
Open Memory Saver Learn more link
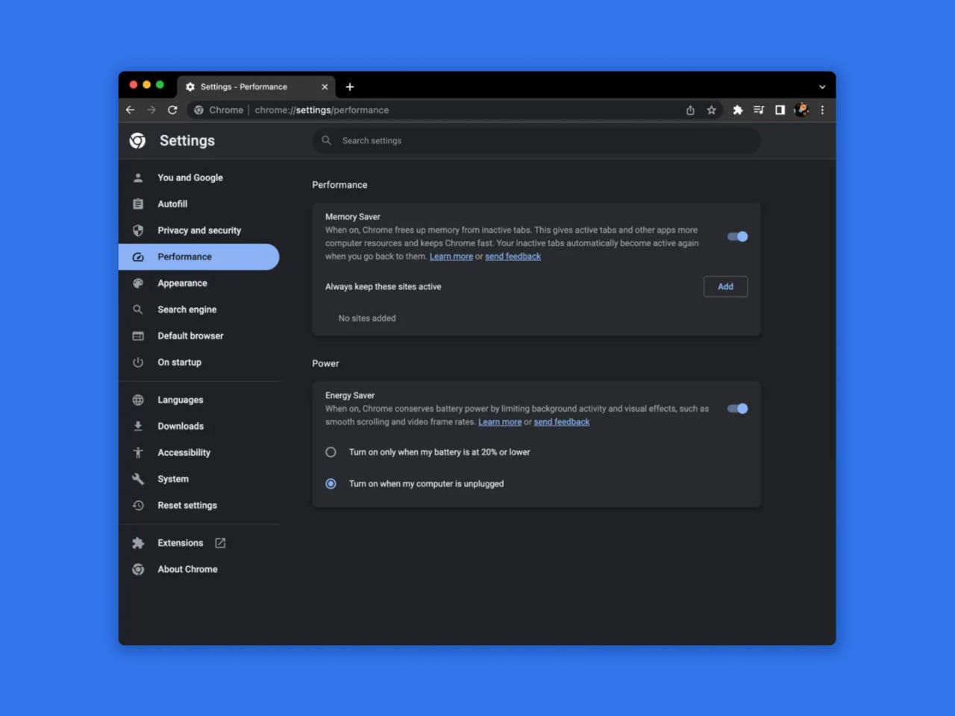click(451, 257)
